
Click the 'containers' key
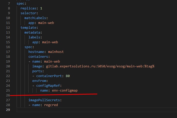(x=38, y=57)
